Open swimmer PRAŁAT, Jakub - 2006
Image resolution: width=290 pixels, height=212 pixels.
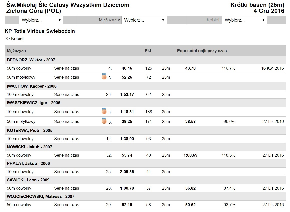28,163
